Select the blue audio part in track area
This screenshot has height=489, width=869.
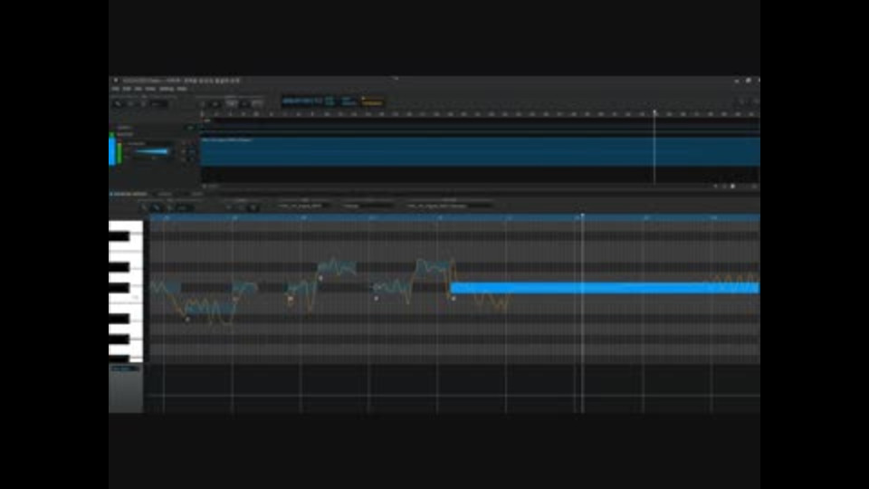tap(480, 152)
